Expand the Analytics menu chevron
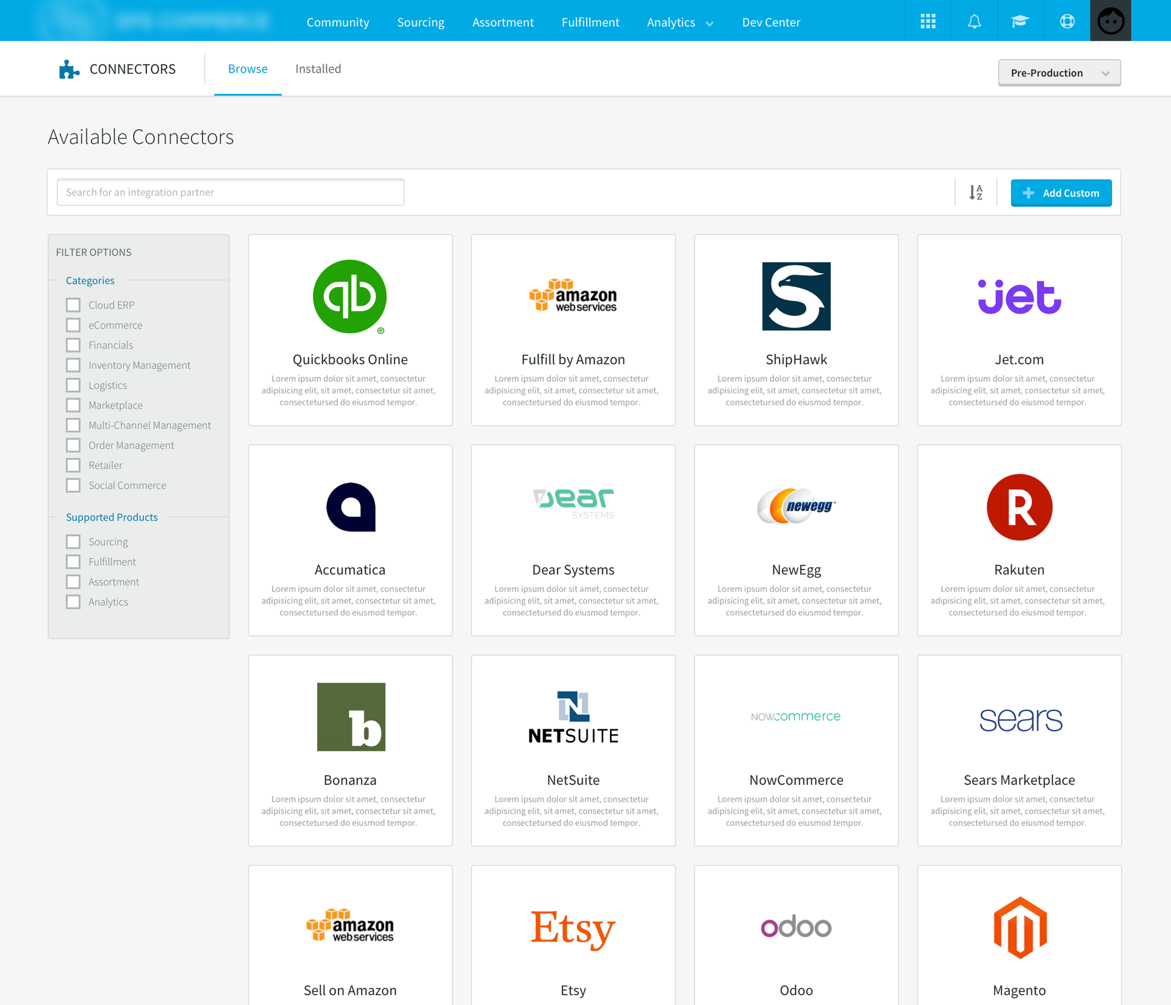This screenshot has height=1005, width=1171. point(709,24)
